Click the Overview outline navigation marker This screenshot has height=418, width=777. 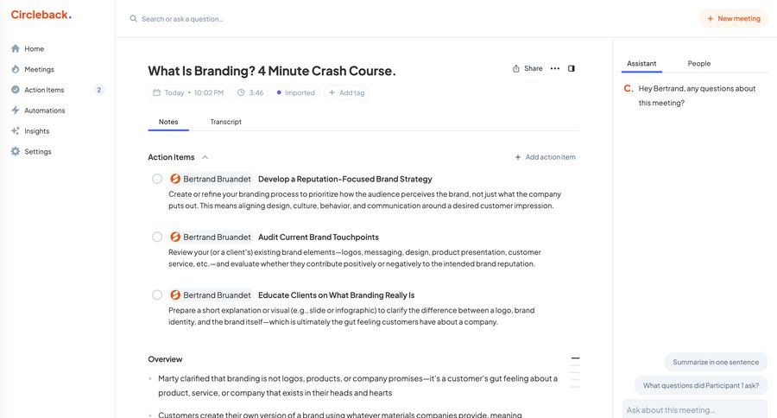tap(575, 358)
